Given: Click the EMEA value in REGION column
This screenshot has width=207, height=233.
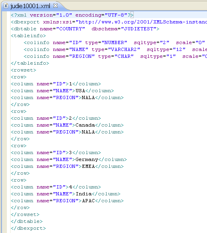Looking at the screenshot, I should 88,166.
